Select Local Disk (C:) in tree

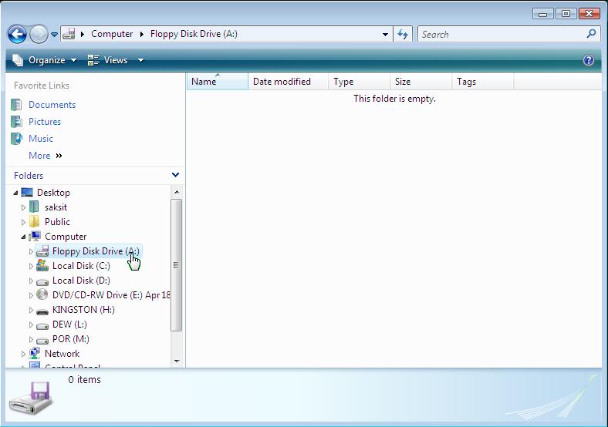point(81,266)
